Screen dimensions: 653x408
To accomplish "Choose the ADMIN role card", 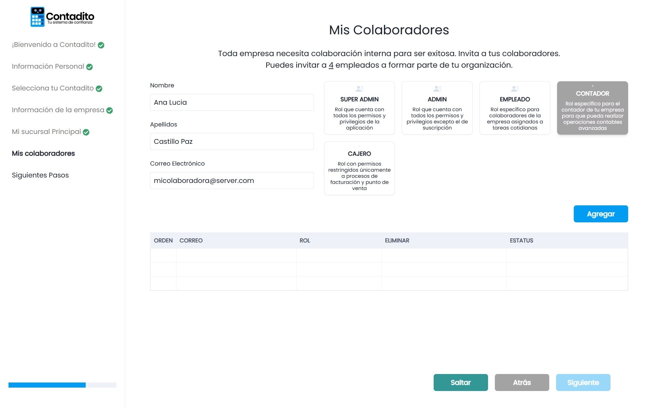I will coord(437,108).
